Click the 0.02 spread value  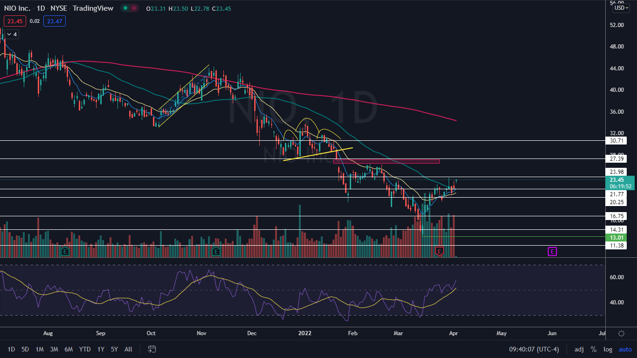pyautogui.click(x=35, y=21)
